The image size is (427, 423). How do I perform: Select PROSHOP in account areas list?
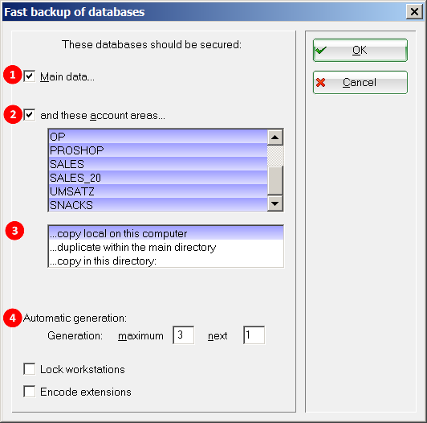pyautogui.click(x=158, y=150)
